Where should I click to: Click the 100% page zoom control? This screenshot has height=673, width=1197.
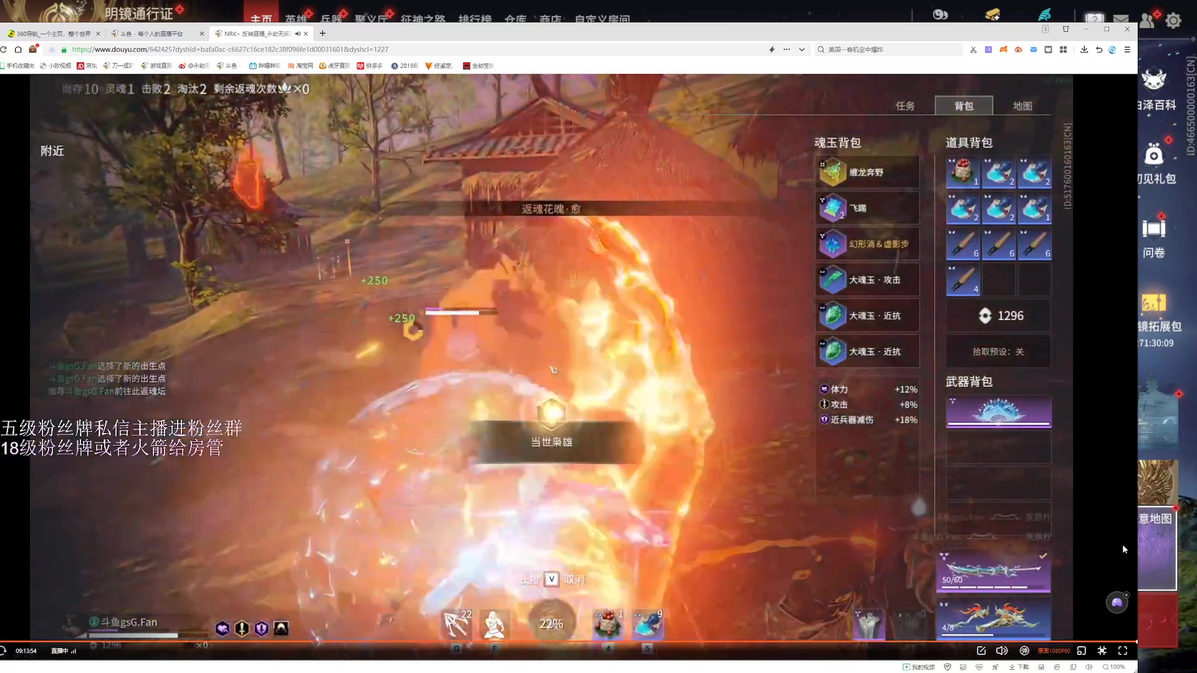point(1114,667)
